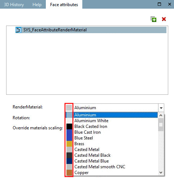Click the green add attribute icon
This screenshot has height=178, width=174.
click(153, 19)
